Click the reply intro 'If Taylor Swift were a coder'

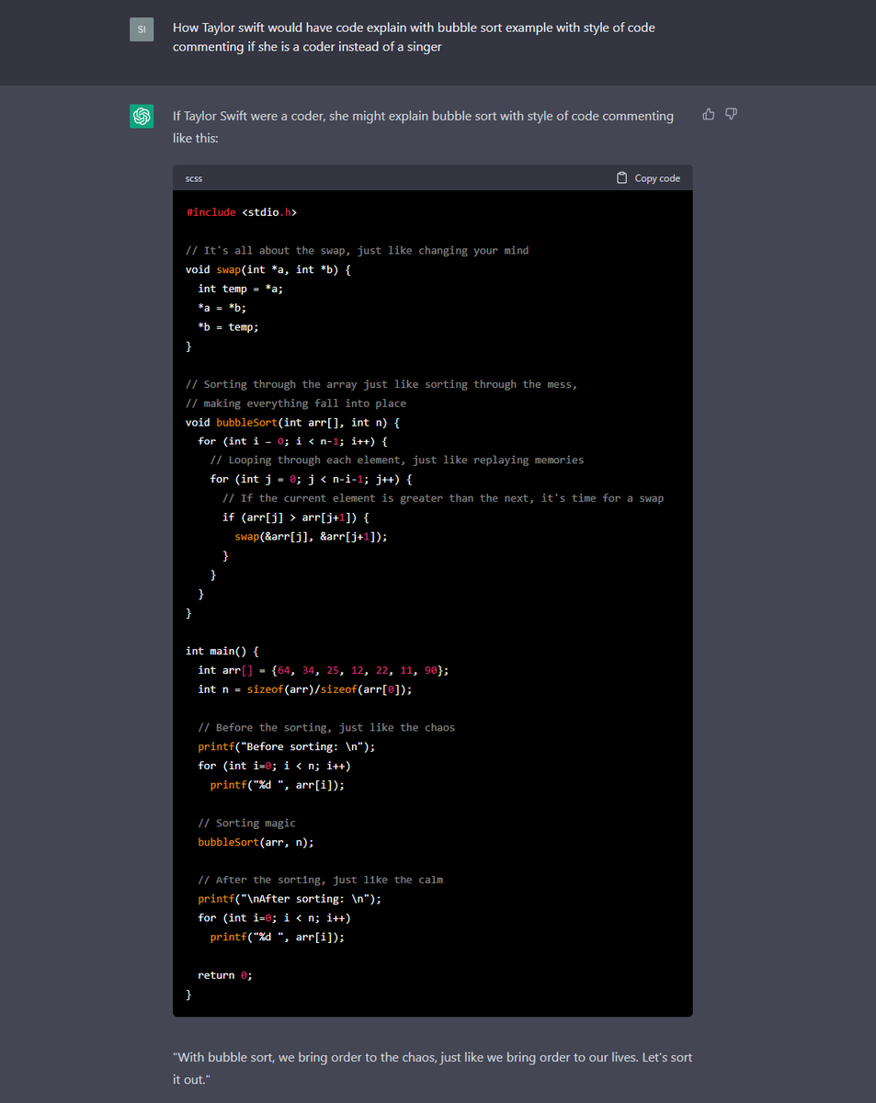[x=423, y=127]
